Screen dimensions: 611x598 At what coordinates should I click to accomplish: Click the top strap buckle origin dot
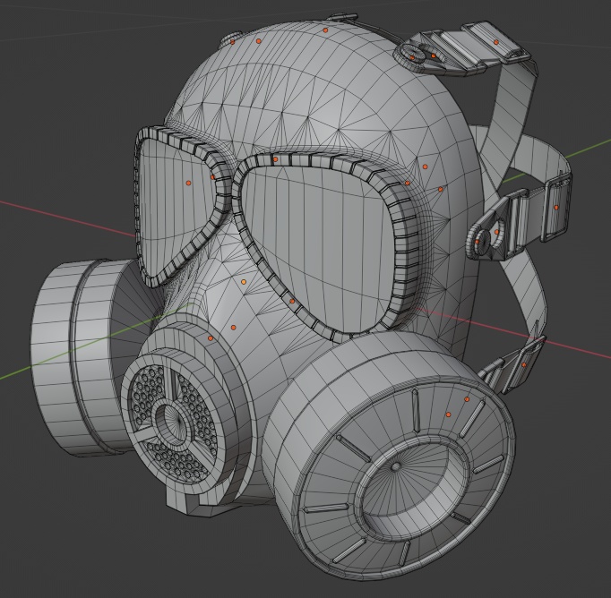pyautogui.click(x=496, y=42)
